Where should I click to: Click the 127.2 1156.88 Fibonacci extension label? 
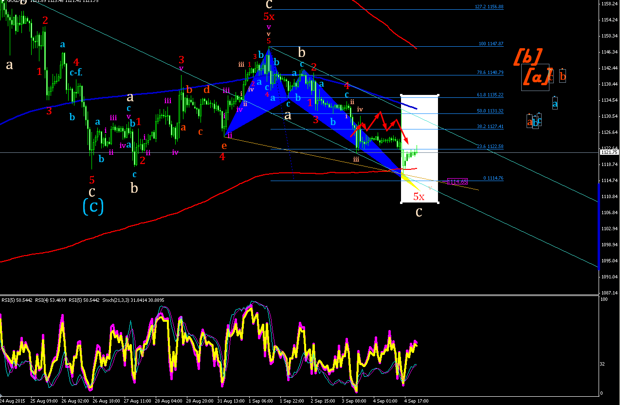click(x=489, y=7)
